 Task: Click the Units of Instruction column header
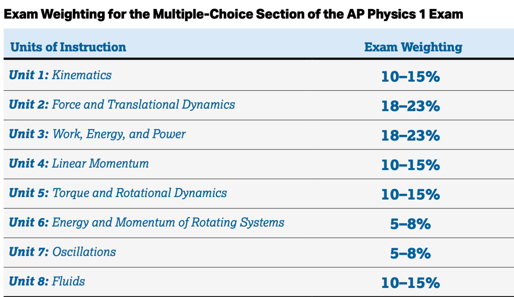[x=68, y=47]
